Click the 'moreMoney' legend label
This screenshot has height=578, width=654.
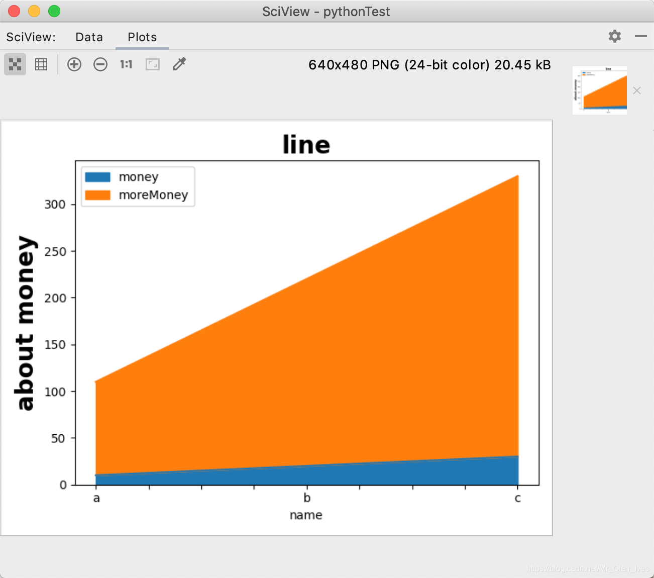coord(153,195)
